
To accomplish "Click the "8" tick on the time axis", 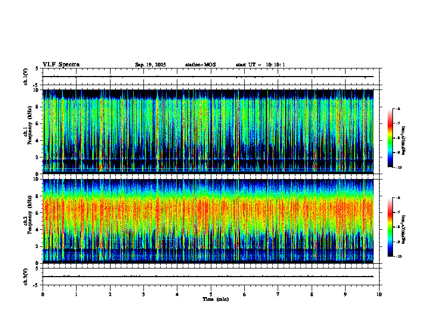I will tap(312, 294).
